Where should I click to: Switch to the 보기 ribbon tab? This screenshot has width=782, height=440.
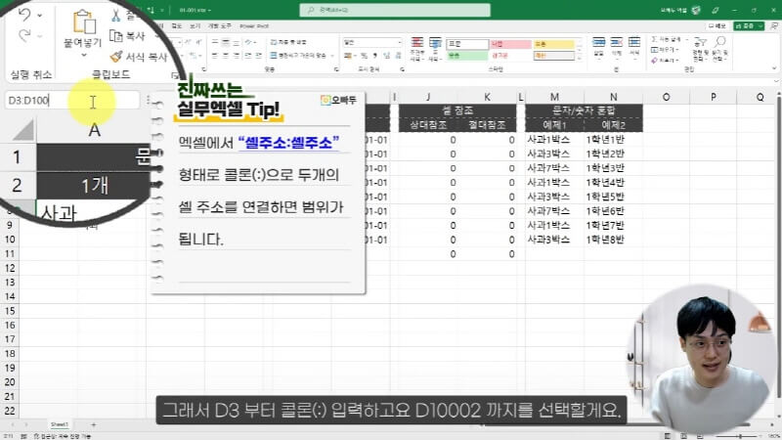pos(195,26)
